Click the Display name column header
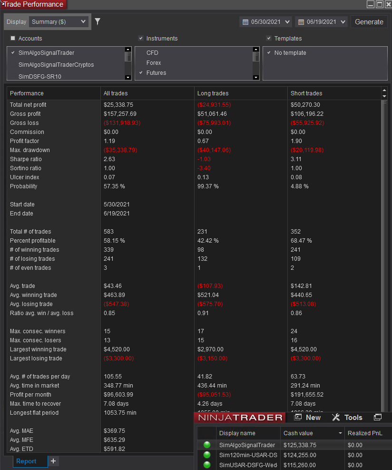The image size is (392, 470). [248, 433]
